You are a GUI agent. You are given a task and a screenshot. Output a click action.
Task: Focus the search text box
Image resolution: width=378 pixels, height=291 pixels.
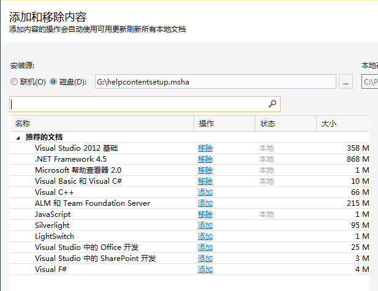click(145, 104)
